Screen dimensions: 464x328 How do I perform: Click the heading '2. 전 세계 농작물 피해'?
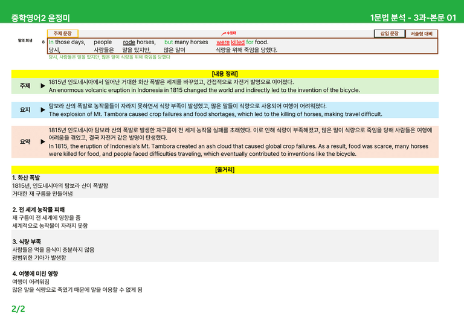pos(39,210)
